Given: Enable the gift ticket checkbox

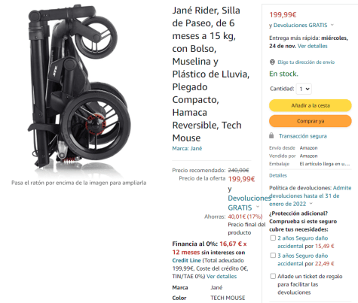Looking at the screenshot, I should click(x=273, y=276).
